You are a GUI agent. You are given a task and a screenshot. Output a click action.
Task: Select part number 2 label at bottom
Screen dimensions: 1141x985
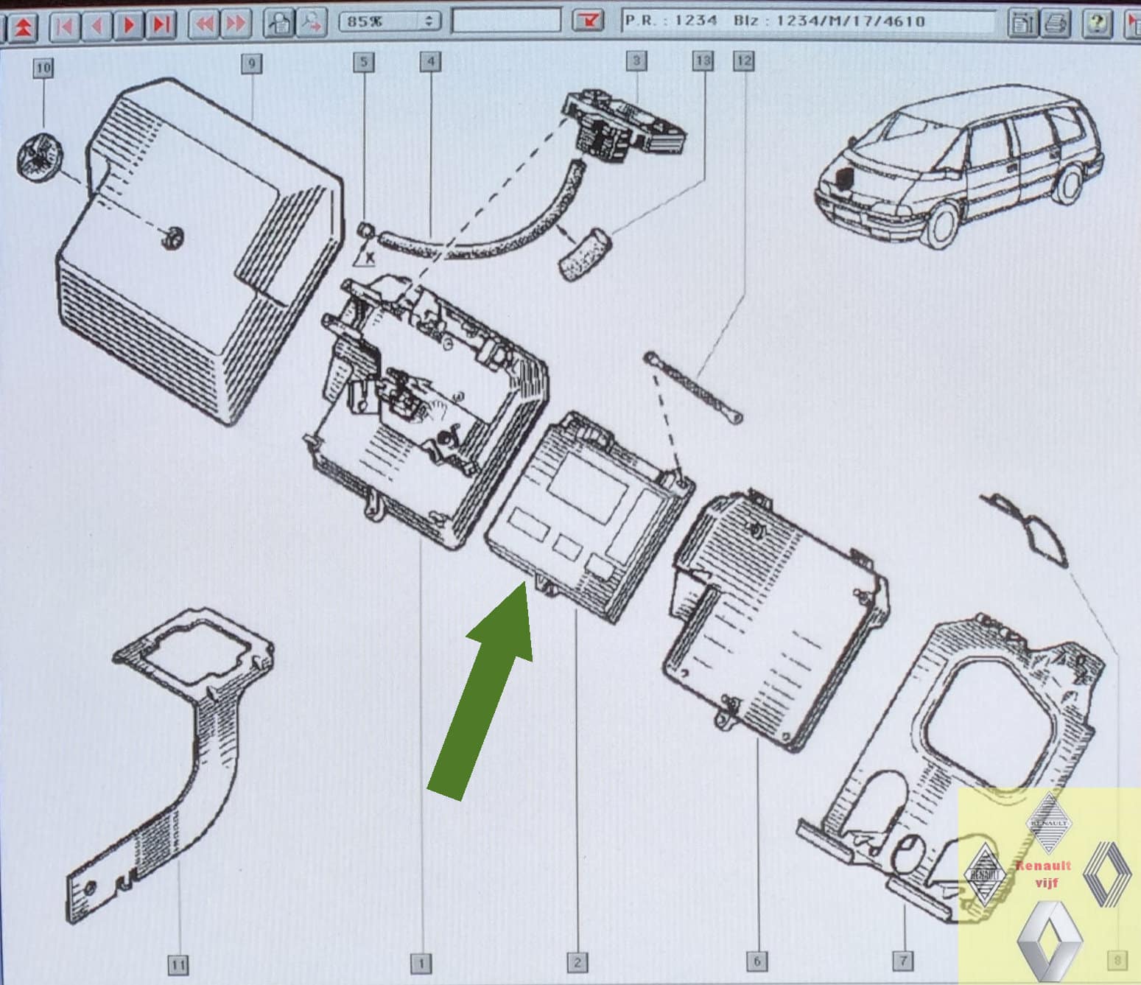[x=577, y=962]
